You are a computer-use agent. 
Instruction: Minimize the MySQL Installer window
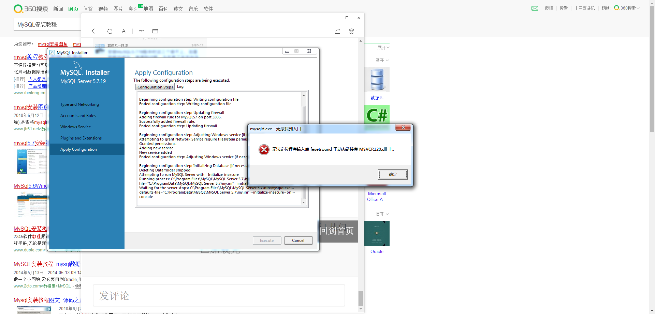coord(287,51)
